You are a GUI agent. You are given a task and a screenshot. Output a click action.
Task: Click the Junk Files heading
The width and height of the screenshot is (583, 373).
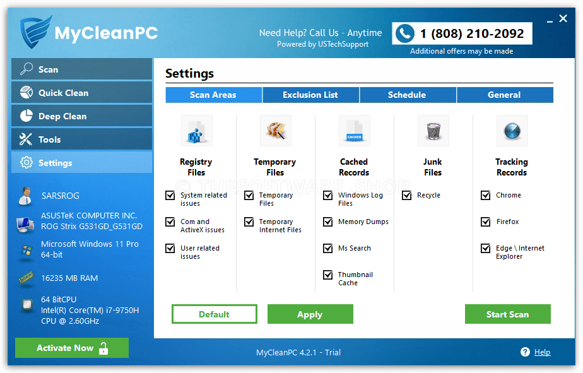pyautogui.click(x=433, y=167)
